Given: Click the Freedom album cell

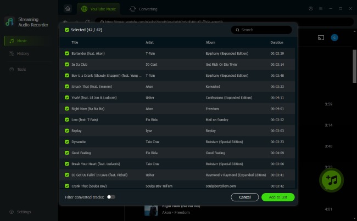Looking at the screenshot, I should [212, 109].
